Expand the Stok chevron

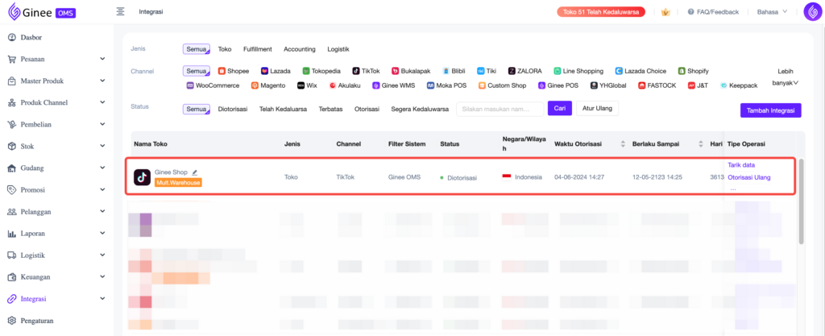(102, 146)
